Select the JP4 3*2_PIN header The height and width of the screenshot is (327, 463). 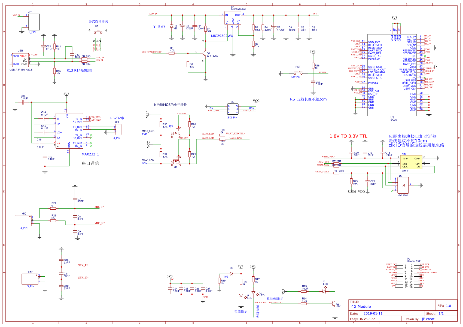click(x=233, y=109)
